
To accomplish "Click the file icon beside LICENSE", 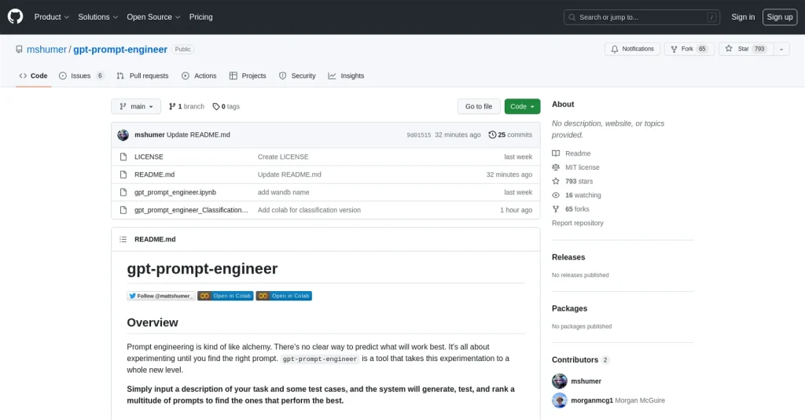I will point(123,157).
